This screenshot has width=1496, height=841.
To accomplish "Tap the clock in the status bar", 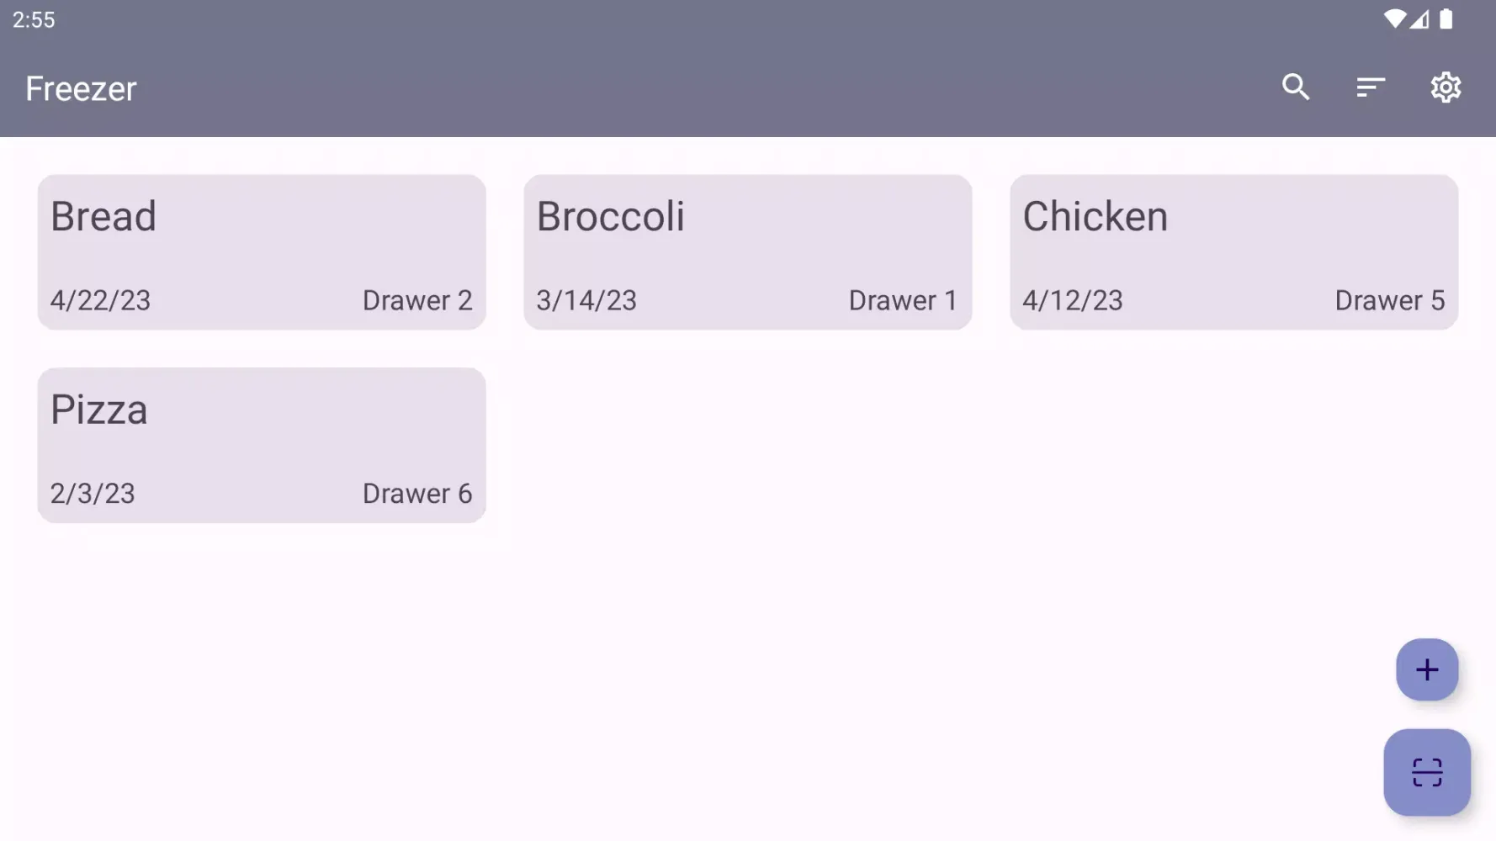I will [x=34, y=19].
